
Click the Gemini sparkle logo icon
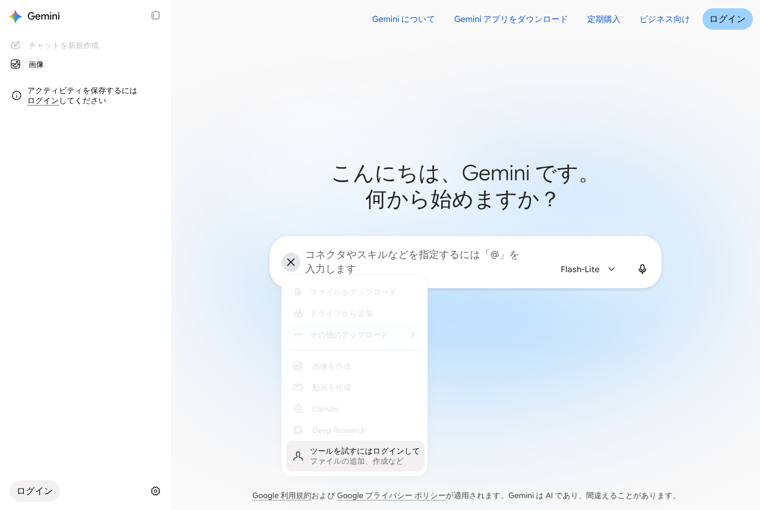15,16
